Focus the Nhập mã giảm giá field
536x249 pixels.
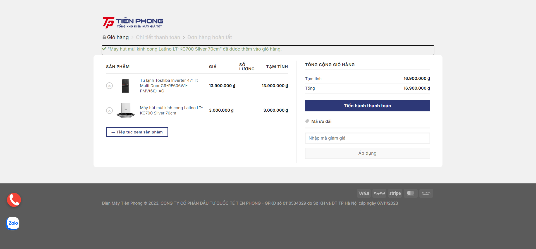point(367,138)
